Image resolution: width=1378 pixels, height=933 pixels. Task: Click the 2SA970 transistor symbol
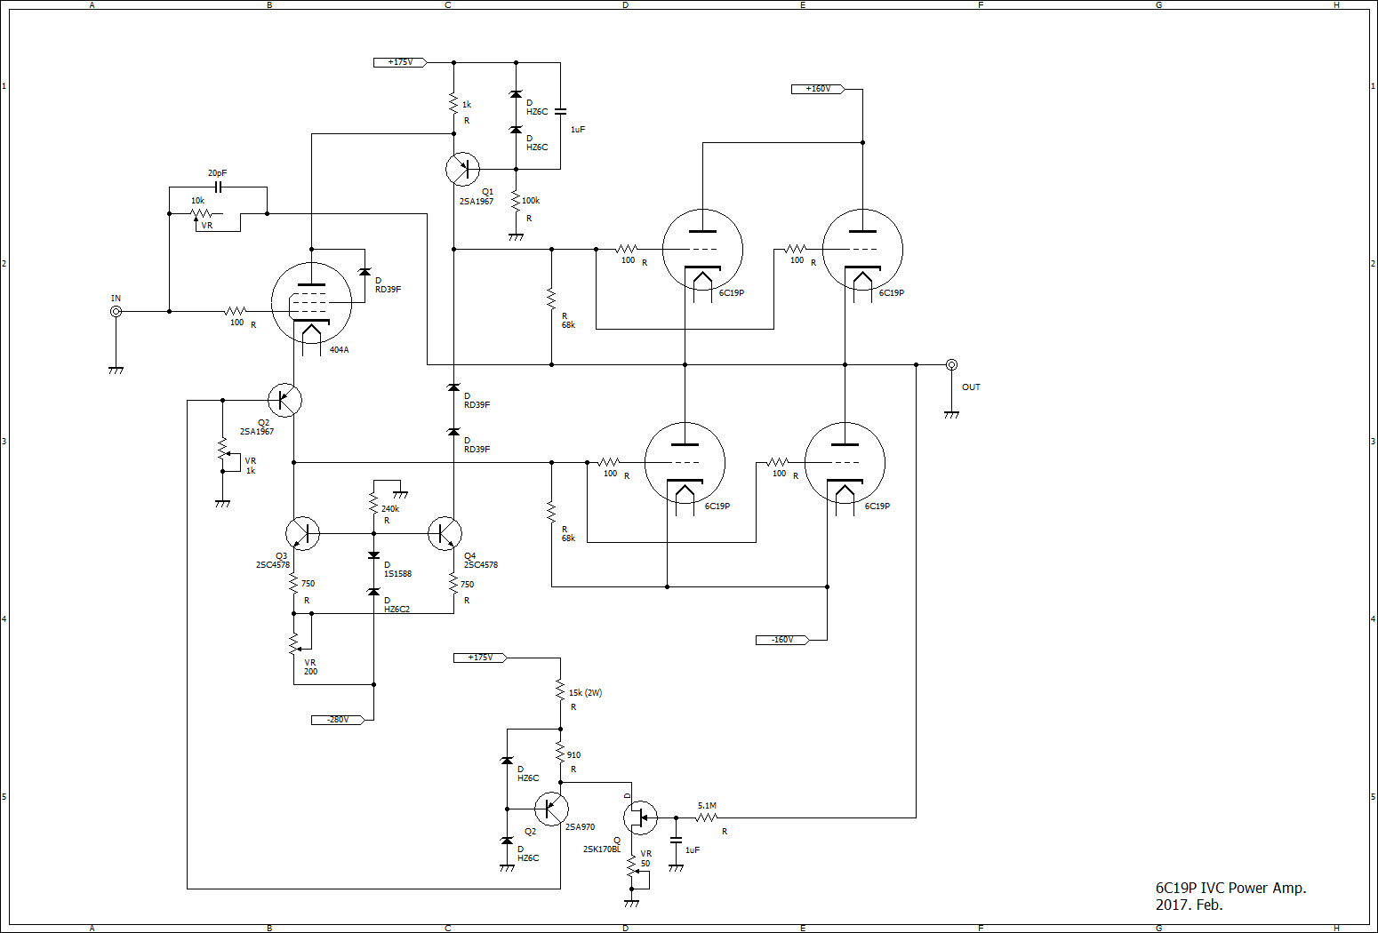[551, 809]
